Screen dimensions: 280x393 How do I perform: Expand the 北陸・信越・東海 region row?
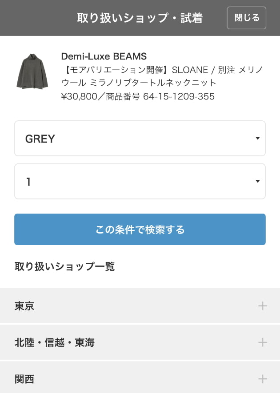click(140, 342)
